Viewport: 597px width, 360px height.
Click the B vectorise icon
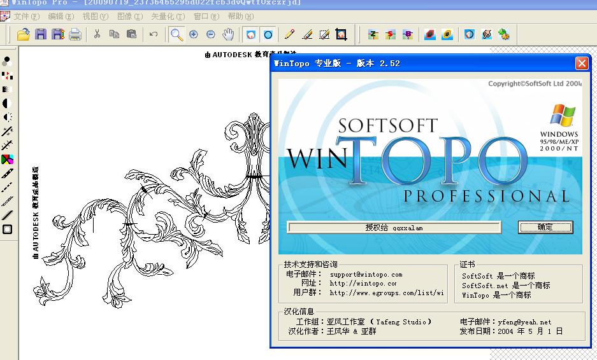point(408,34)
